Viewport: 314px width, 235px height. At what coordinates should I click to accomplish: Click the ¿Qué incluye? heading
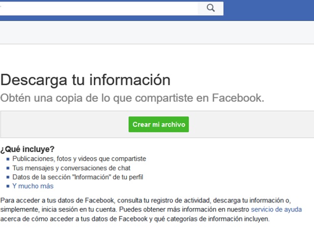(27, 149)
